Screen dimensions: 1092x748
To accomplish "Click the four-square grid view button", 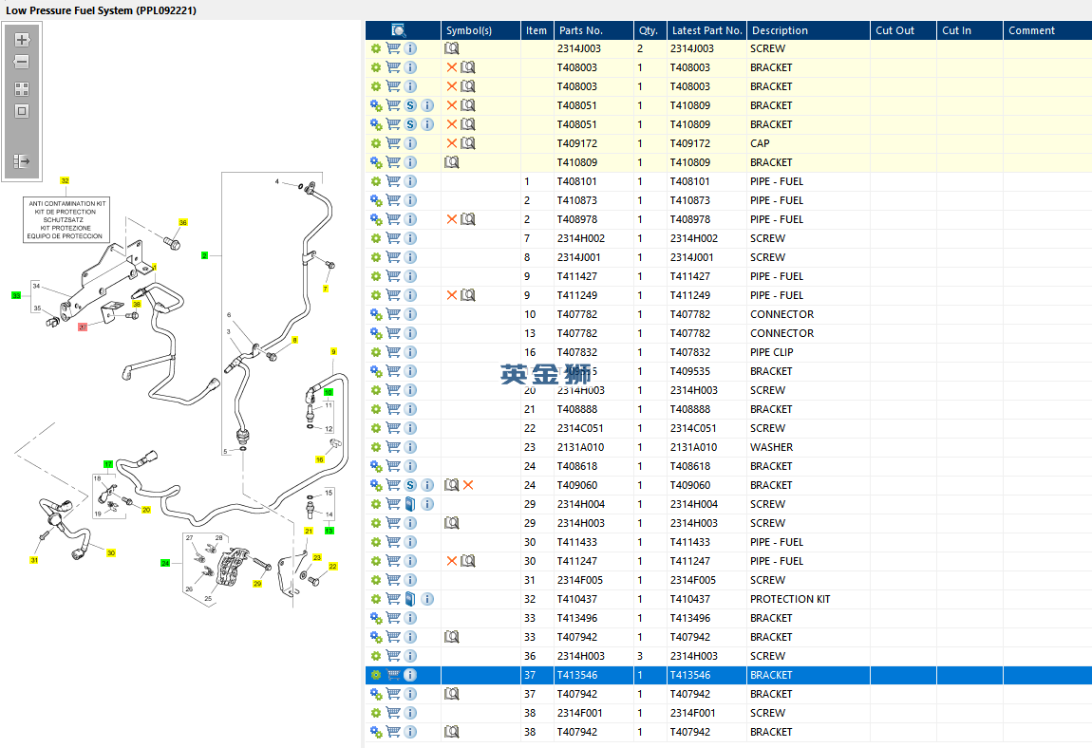I will coord(22,89).
